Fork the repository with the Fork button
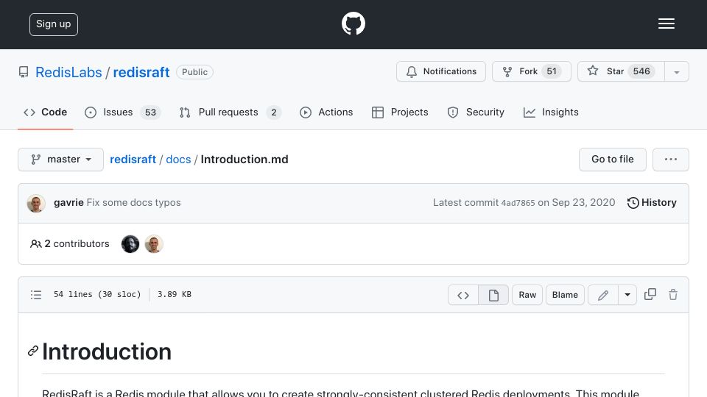The width and height of the screenshot is (707, 397). pyautogui.click(x=531, y=71)
